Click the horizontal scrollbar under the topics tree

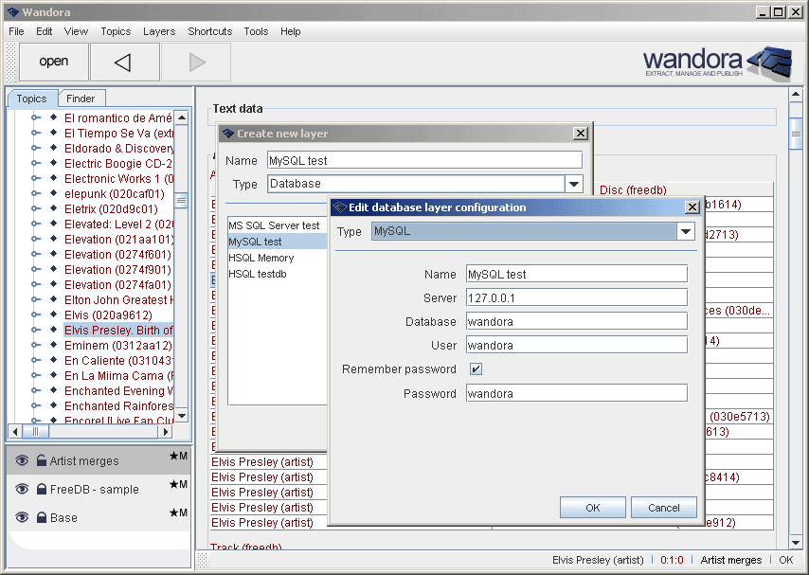pos(95,431)
